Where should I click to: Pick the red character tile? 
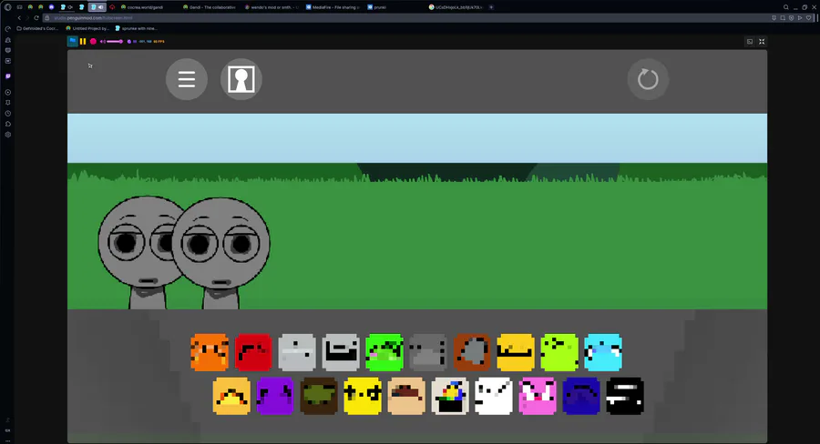[x=253, y=353]
